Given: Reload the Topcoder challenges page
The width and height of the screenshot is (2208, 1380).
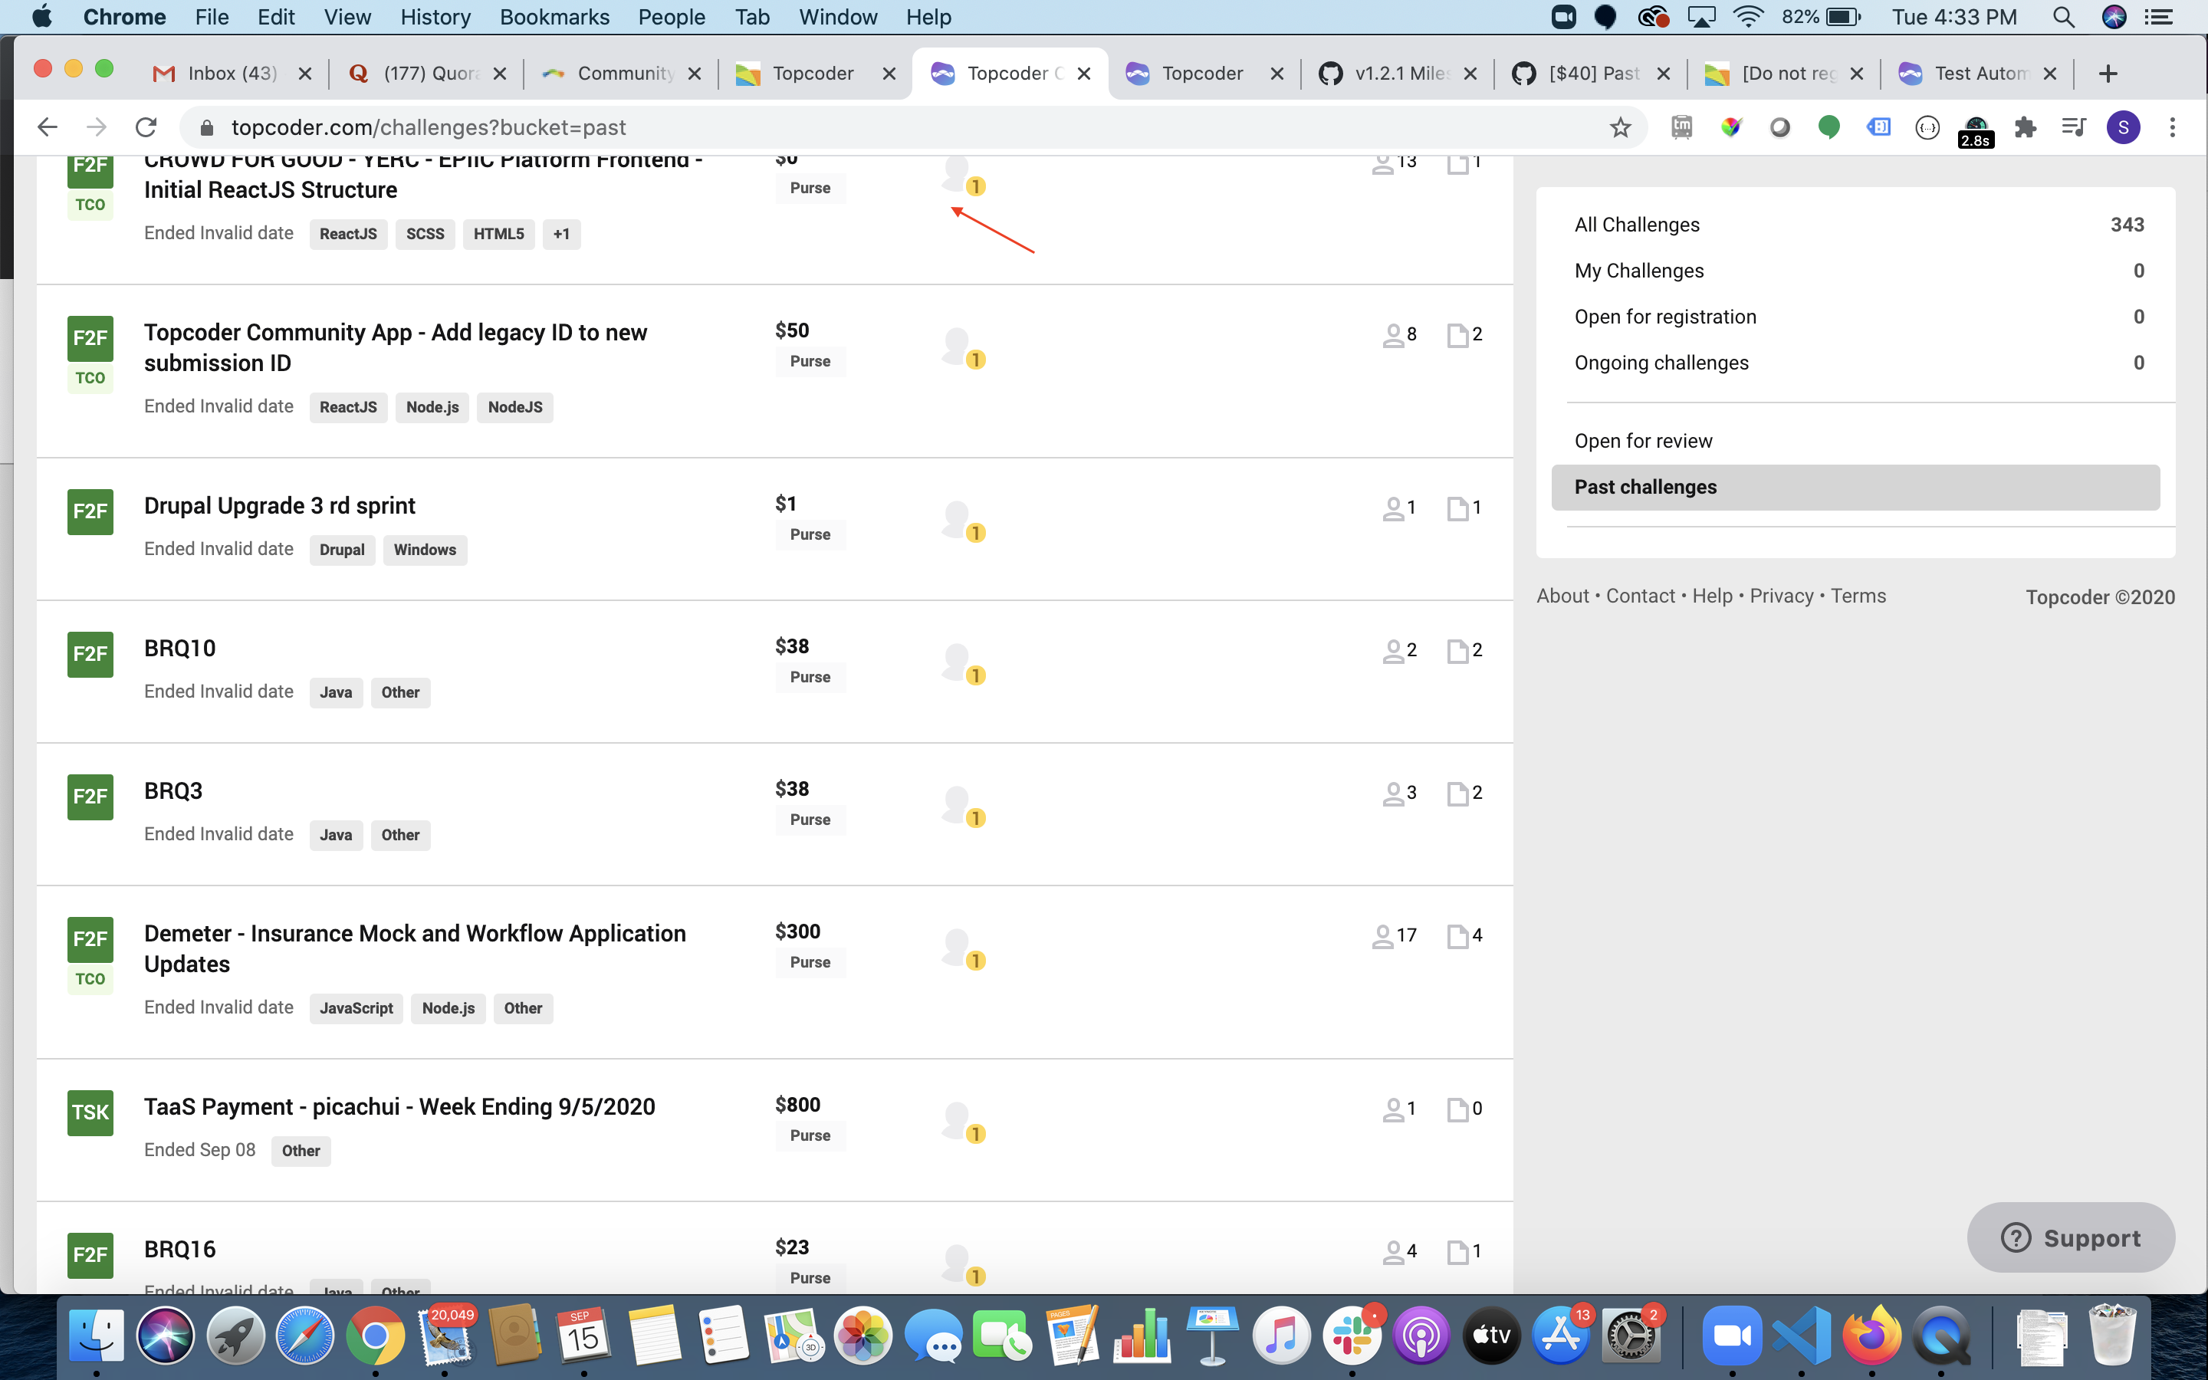Looking at the screenshot, I should coord(146,127).
